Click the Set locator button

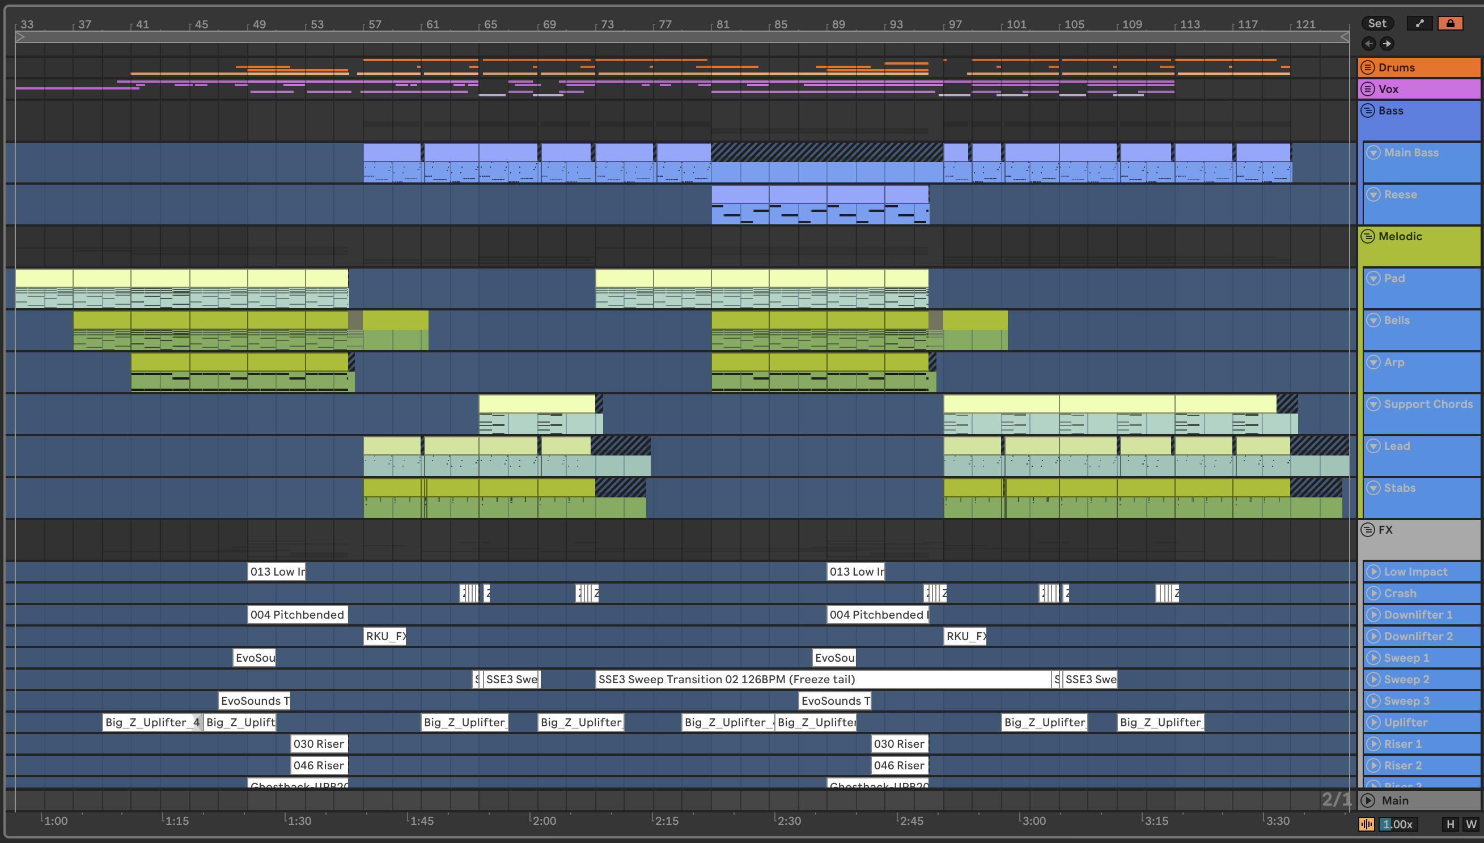pyautogui.click(x=1377, y=23)
